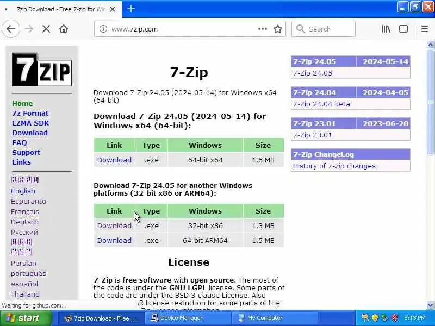Close the 7zip Download tab
This screenshot has width=435, height=326.
(113, 9)
